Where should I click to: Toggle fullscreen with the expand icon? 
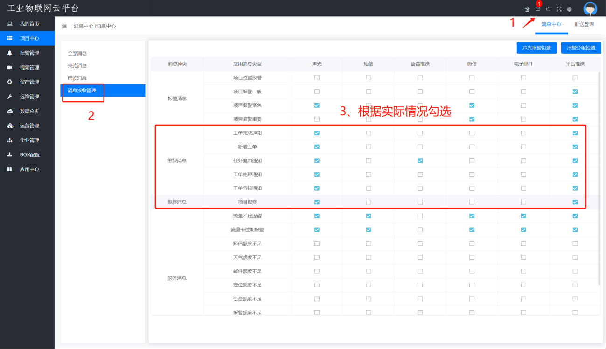559,9
